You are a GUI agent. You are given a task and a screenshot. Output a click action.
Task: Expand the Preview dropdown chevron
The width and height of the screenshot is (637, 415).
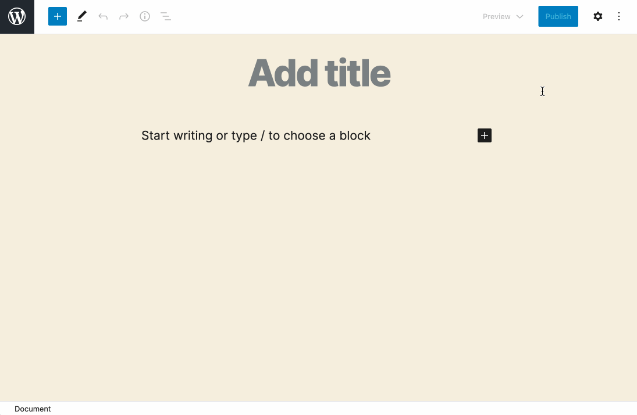[x=519, y=16]
